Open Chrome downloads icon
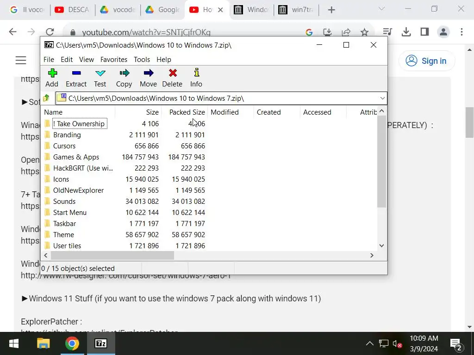 pos(406,32)
